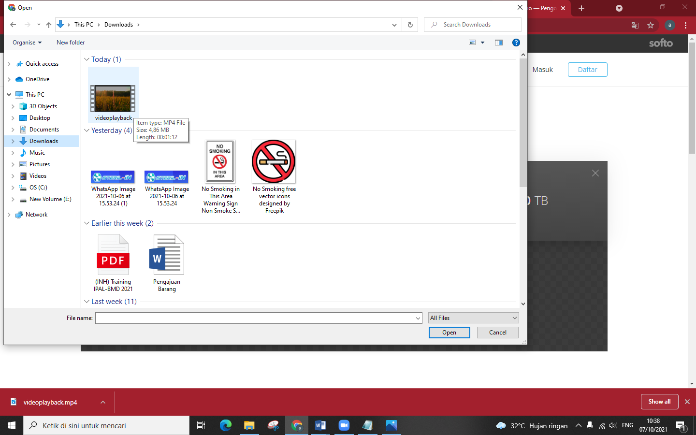Open Zoom from the taskbar
The width and height of the screenshot is (696, 435).
click(344, 425)
